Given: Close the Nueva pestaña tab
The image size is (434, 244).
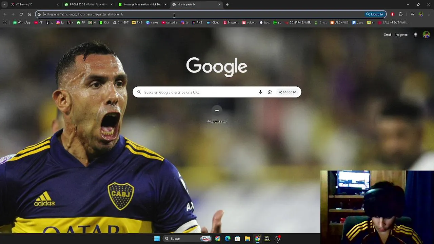Looking at the screenshot, I should pos(219,4).
